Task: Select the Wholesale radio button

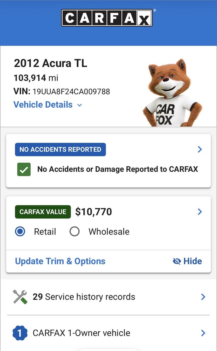Action: tap(75, 232)
